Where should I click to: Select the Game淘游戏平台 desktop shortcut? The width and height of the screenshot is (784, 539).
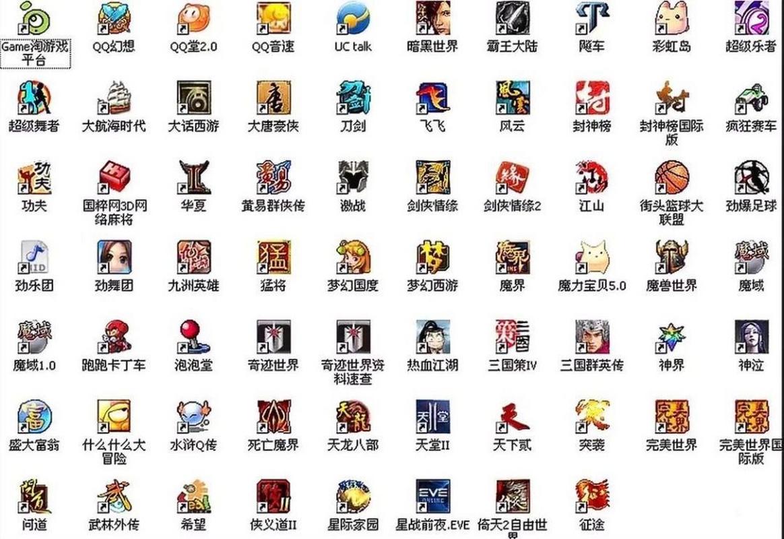(35, 19)
